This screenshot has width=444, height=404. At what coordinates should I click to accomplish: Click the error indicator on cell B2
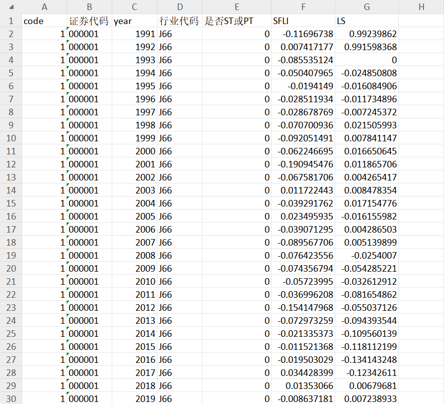click(68, 29)
